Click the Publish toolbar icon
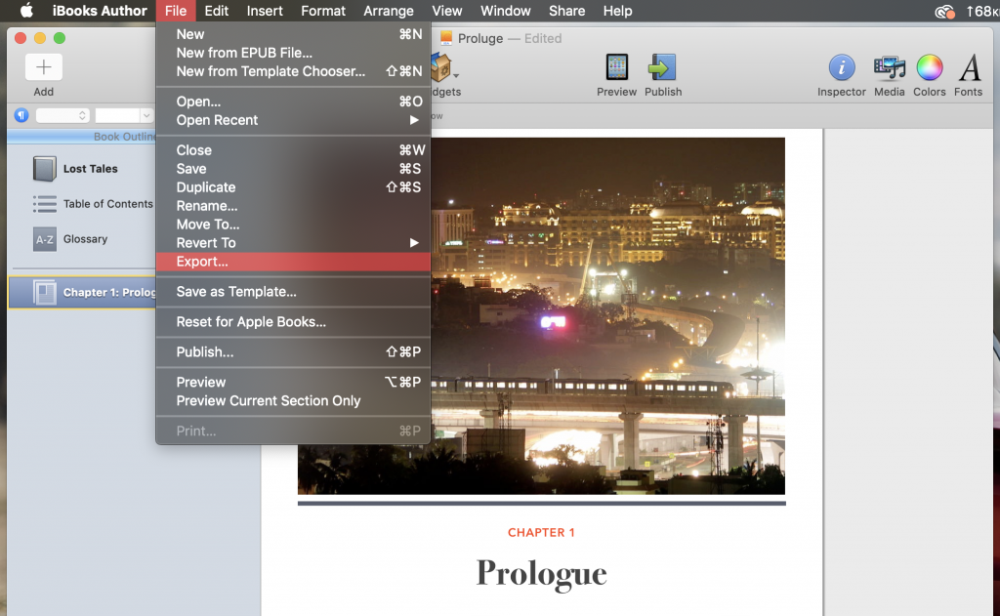This screenshot has width=1000, height=616. pos(663,67)
